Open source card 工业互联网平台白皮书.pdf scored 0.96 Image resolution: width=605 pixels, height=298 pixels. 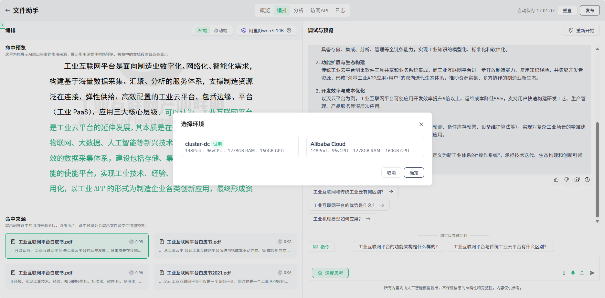77,277
